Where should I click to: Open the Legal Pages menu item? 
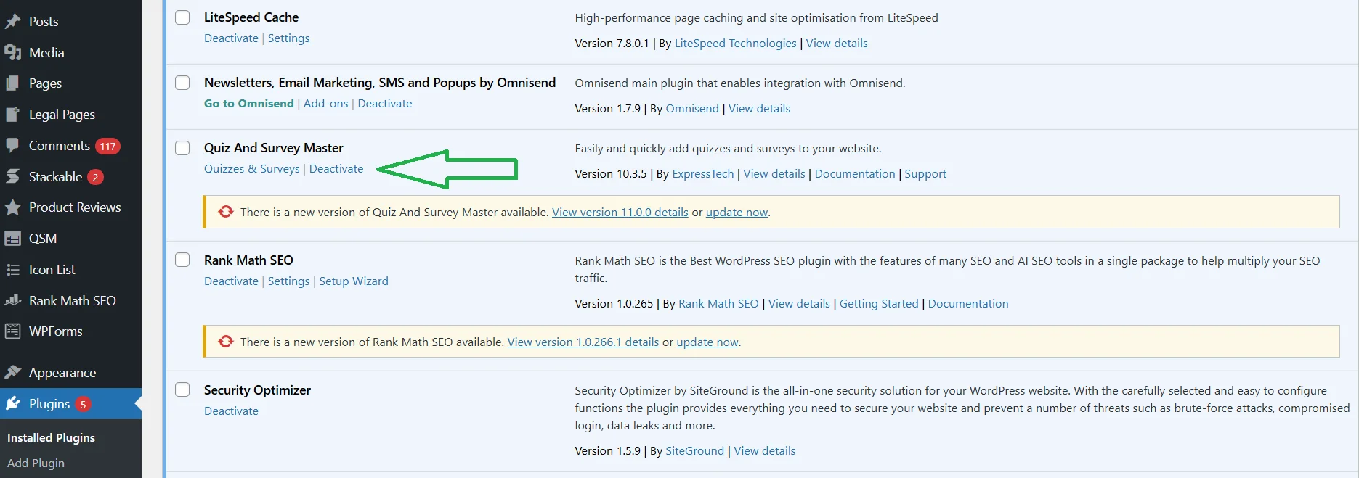tap(62, 115)
